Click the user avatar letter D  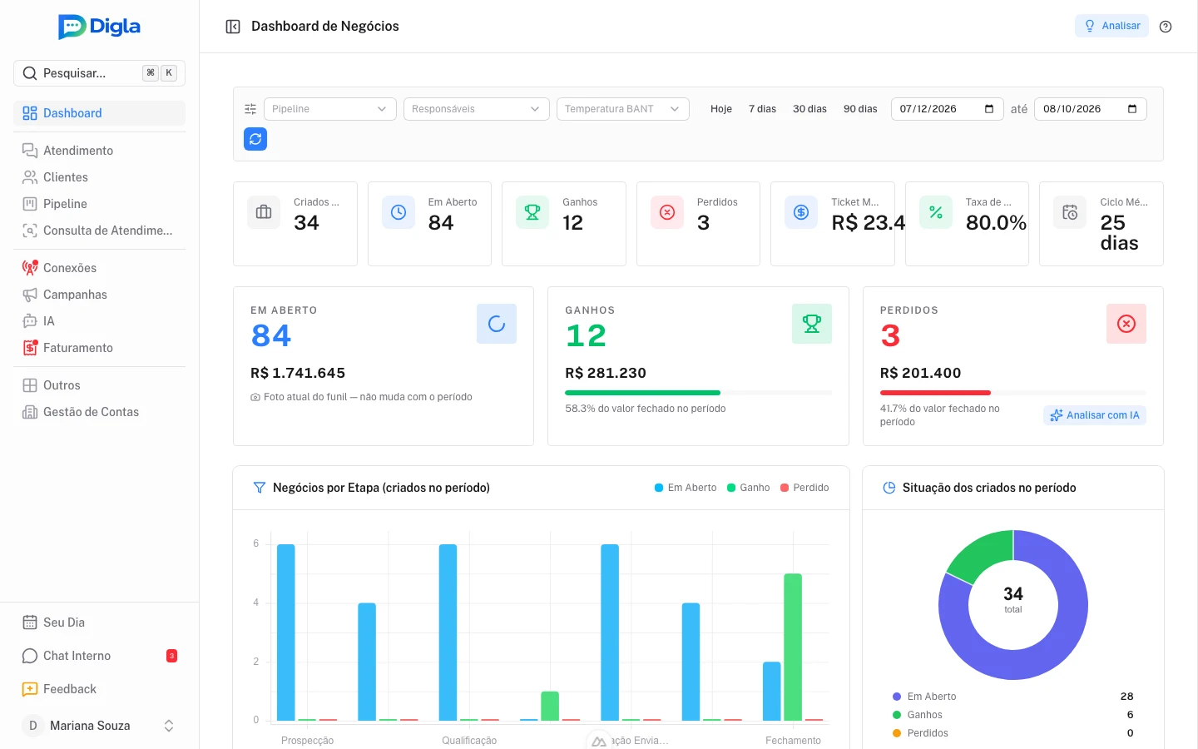(33, 726)
